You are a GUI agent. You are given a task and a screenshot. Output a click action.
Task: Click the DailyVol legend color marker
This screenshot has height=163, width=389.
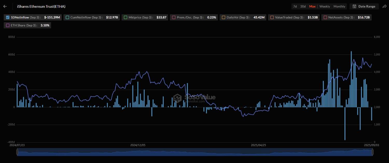223,17
